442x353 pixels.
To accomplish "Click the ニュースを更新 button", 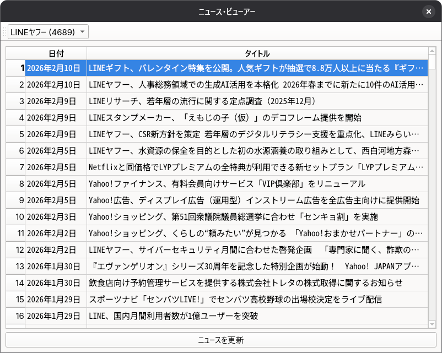I will 220,340.
